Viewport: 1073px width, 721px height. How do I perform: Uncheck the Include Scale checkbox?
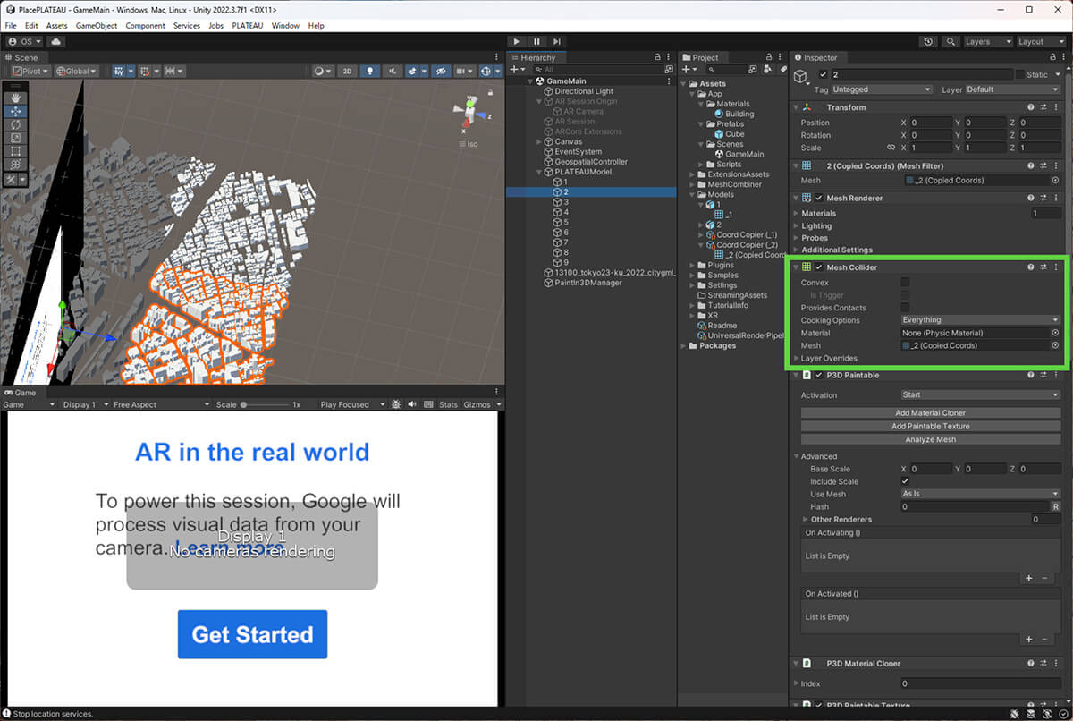pyautogui.click(x=905, y=481)
